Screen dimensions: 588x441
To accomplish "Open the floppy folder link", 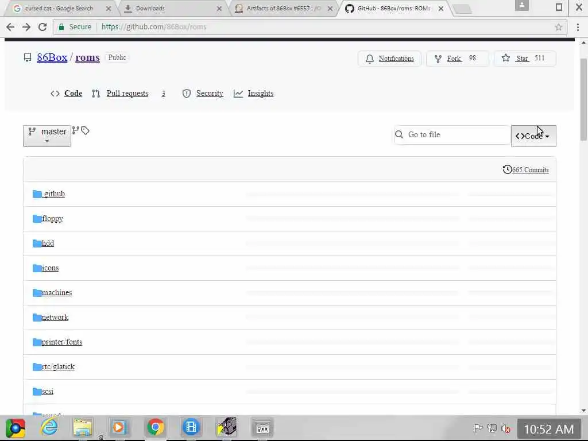I will coord(52,219).
